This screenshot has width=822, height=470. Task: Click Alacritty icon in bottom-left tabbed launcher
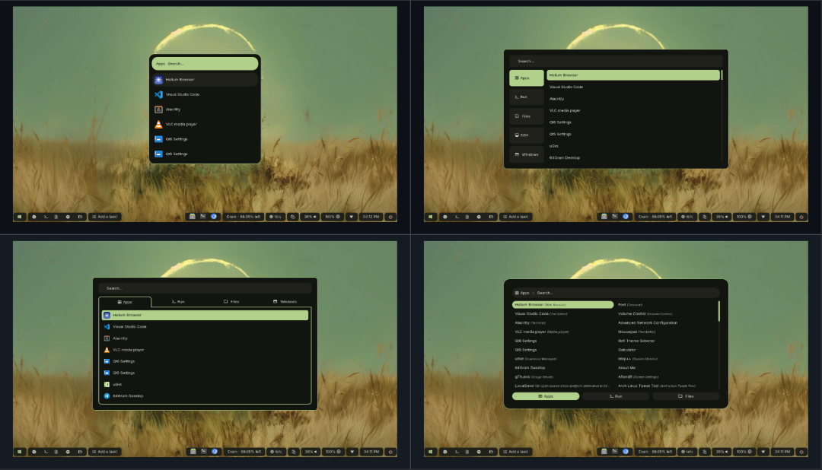tap(107, 338)
